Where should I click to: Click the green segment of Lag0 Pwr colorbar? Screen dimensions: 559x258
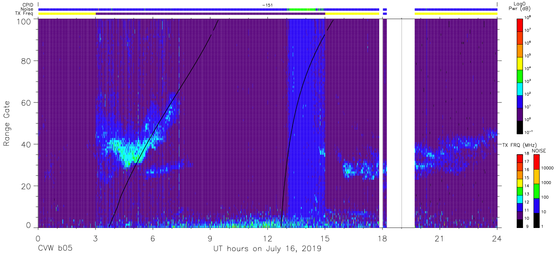[x=520, y=76]
